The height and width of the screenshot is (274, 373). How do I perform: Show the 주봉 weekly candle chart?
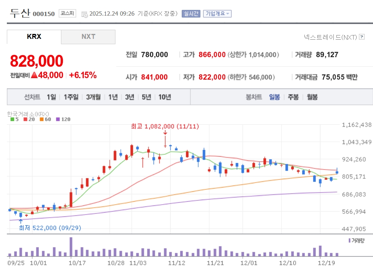point(293,97)
